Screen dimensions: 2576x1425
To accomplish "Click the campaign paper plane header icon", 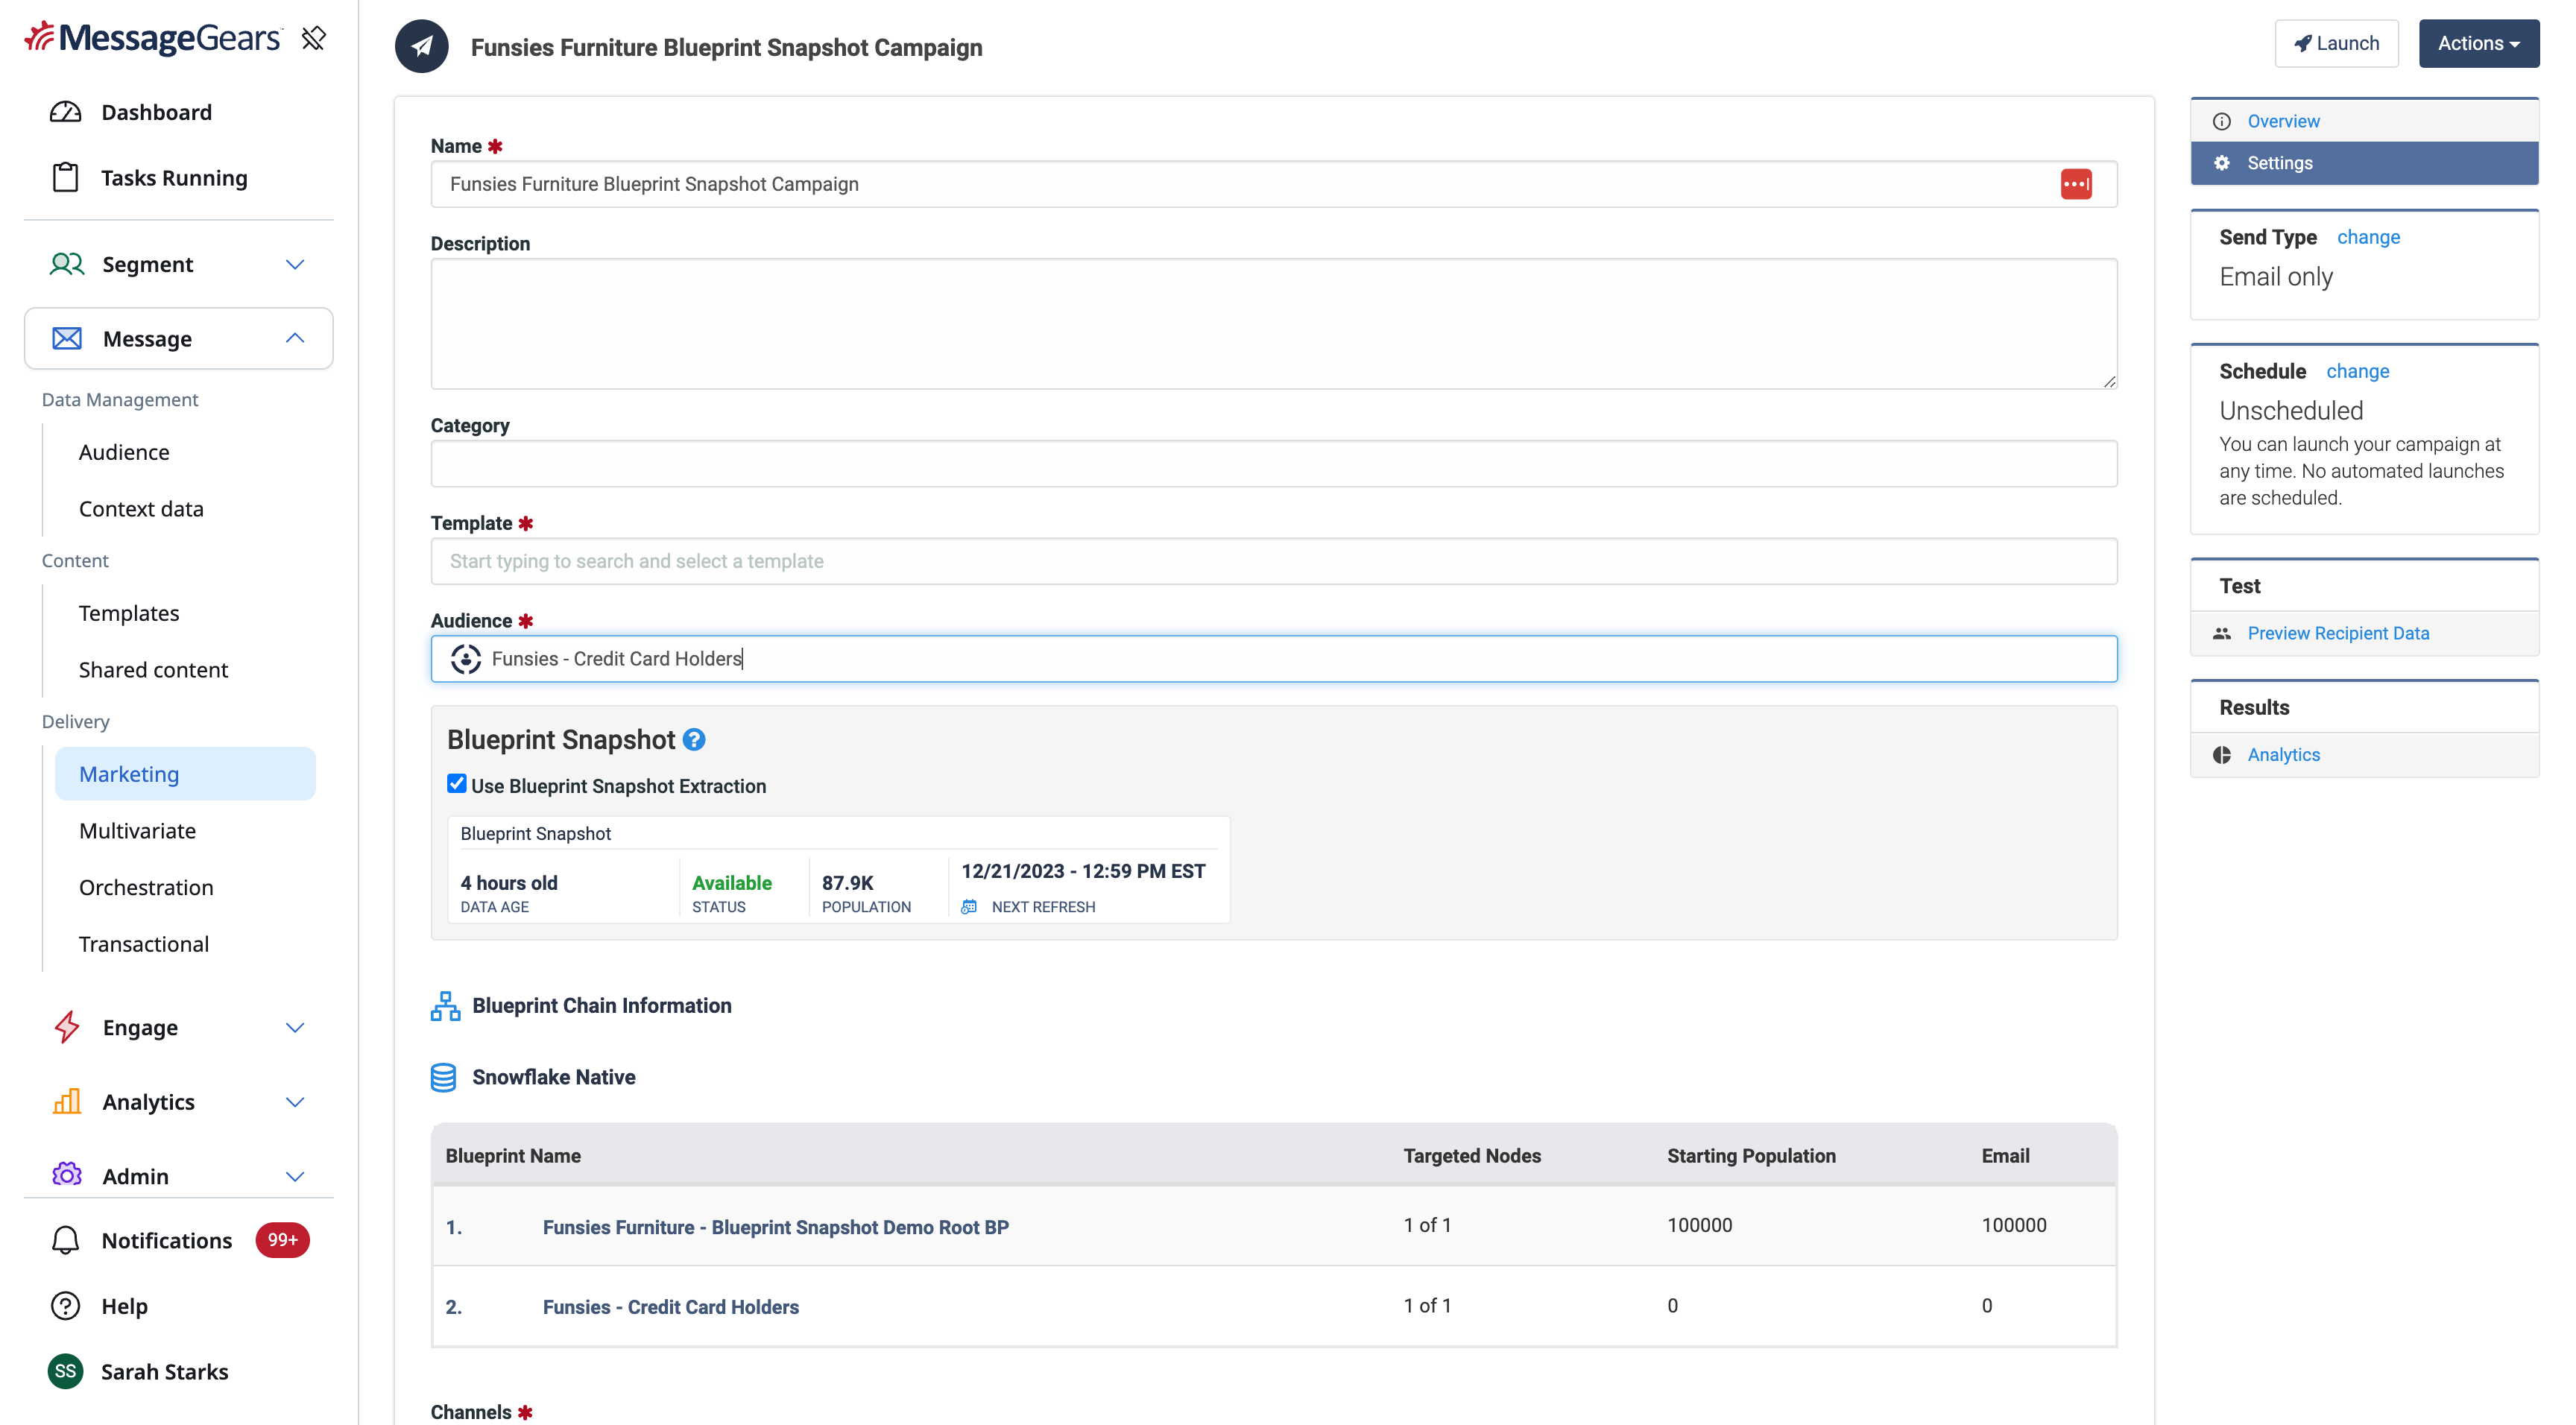I will [422, 47].
